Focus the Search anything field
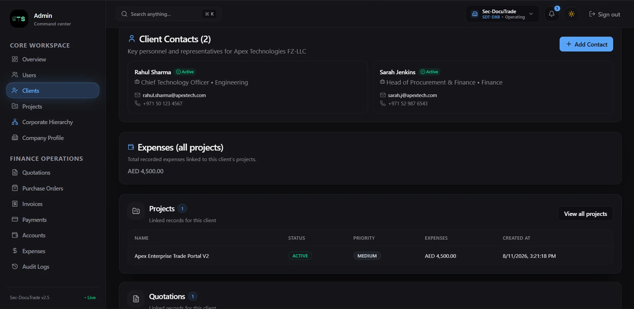 168,14
